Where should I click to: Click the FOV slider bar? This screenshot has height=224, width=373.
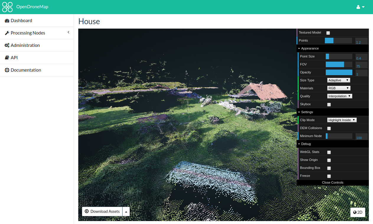(x=339, y=64)
